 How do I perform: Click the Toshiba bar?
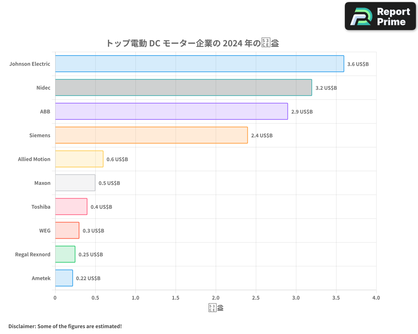70,207
